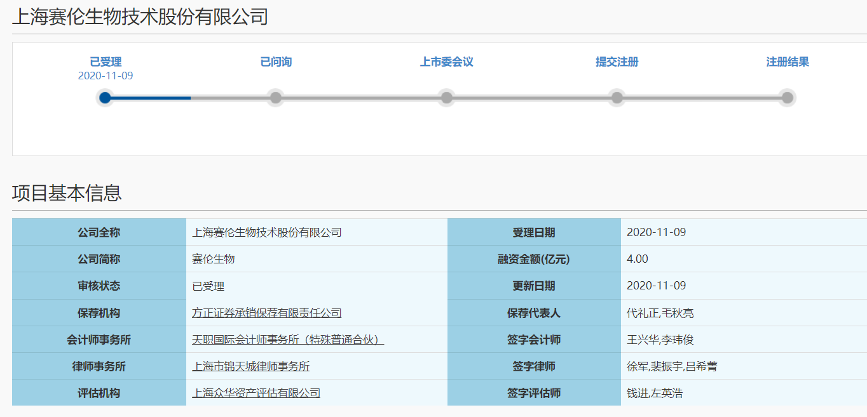Click the 已问询 progress step dot
Image resolution: width=867 pixels, height=417 pixels.
(x=275, y=98)
